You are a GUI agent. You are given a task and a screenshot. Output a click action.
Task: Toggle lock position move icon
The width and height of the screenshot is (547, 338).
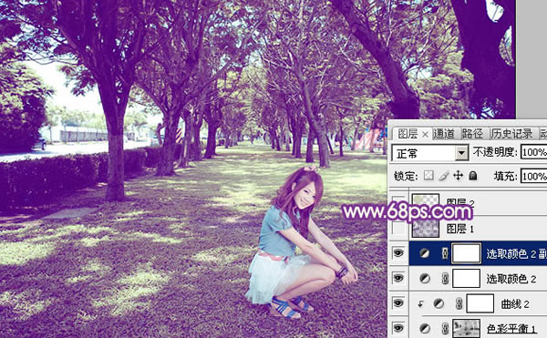pos(458,175)
